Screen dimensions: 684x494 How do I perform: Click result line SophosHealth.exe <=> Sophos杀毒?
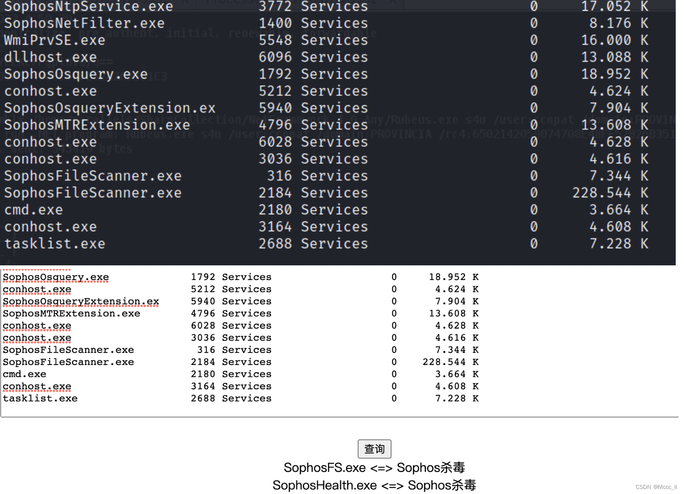coord(374,485)
